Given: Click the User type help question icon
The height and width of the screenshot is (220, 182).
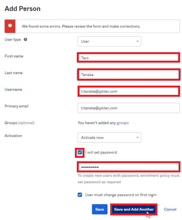Looking at the screenshot, I should click(25, 40).
